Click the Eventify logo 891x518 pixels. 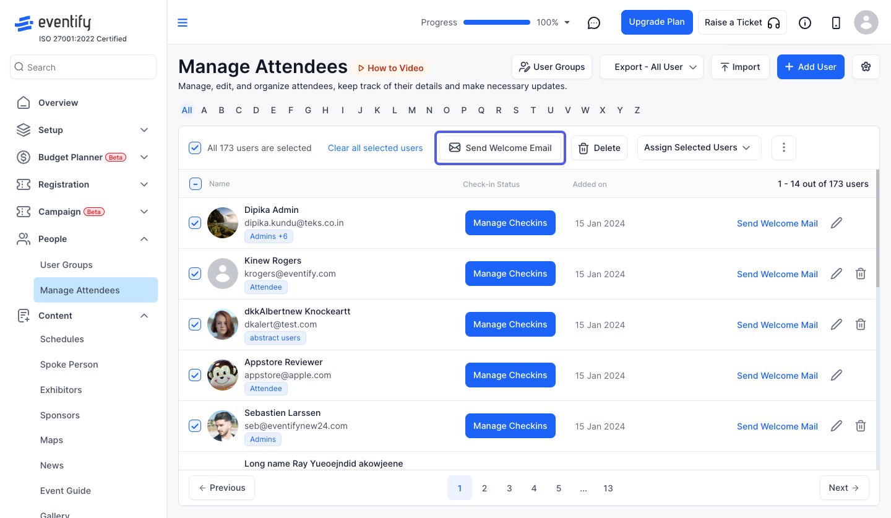53,24
